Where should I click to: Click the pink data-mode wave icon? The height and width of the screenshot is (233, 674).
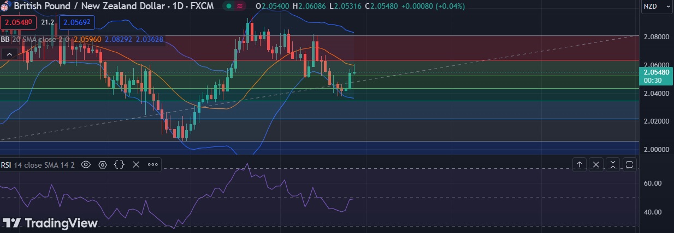coord(239,6)
